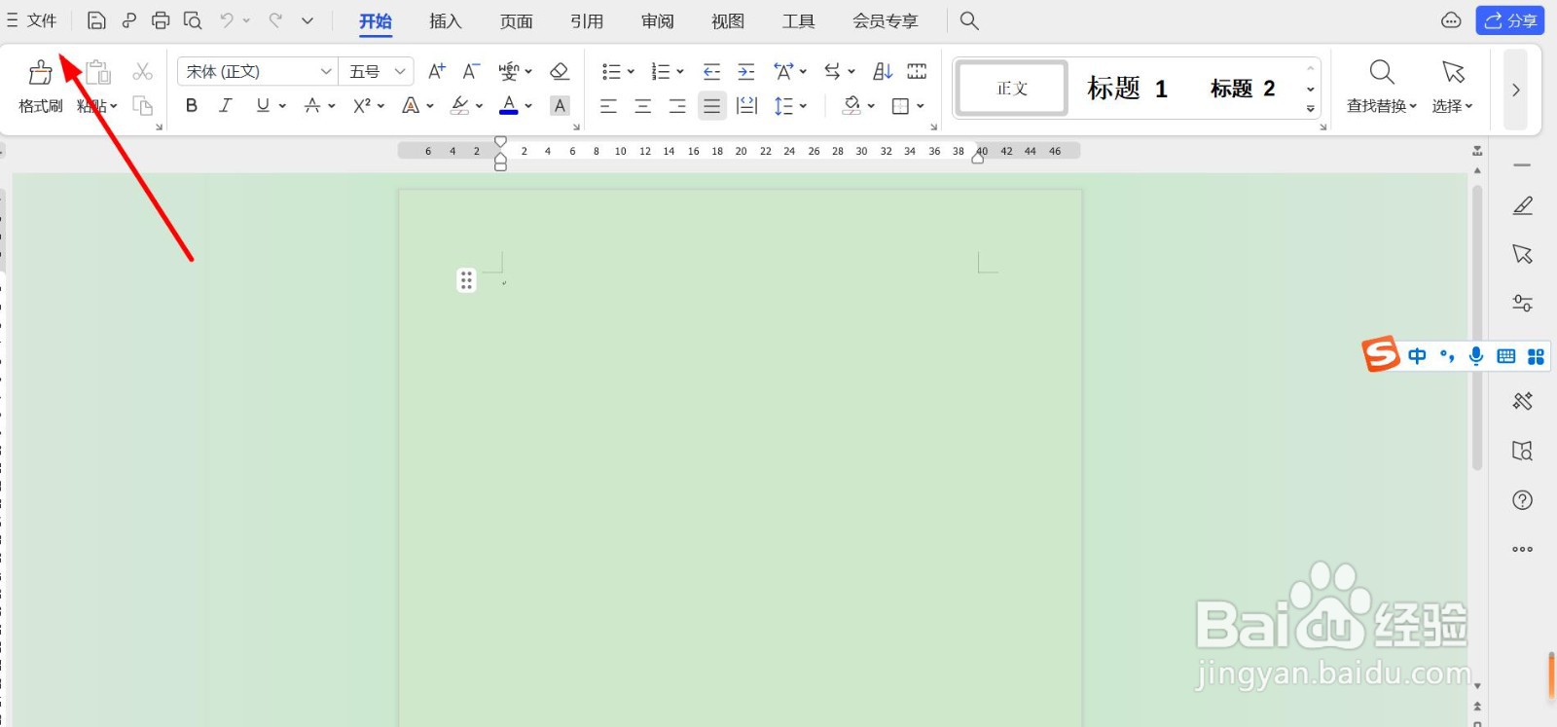
Task: Open borders dropdown
Action: 921,105
